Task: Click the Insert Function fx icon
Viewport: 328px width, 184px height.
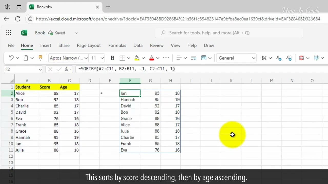Action: tap(67, 69)
